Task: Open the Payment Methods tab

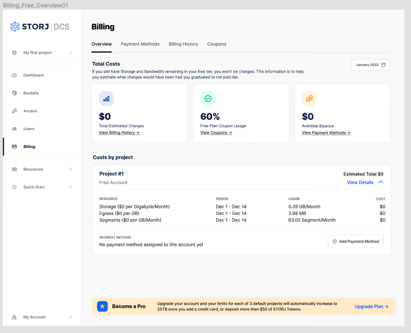Action: (x=140, y=44)
